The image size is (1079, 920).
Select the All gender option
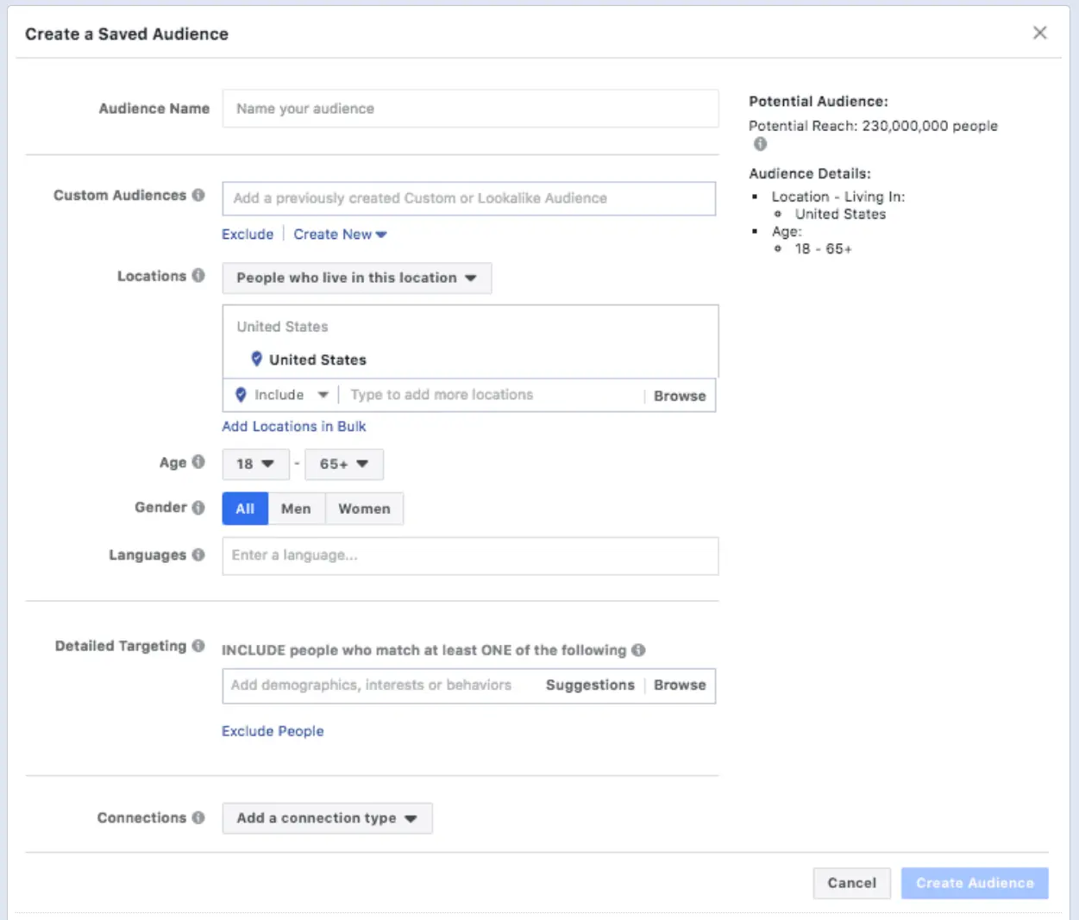tap(245, 509)
